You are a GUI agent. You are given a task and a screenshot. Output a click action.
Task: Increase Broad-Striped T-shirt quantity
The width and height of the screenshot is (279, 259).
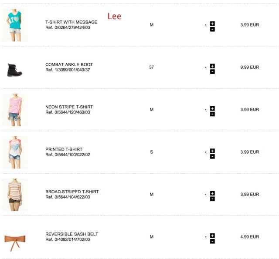tap(212, 193)
